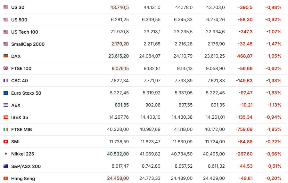Viewport: 288px width, 183px height.
Task: Click the EU flag beside Euro Stoxx 50
Action: click(x=6, y=93)
